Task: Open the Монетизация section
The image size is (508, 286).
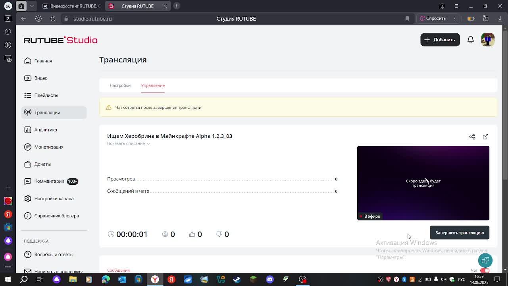Action: click(54, 147)
